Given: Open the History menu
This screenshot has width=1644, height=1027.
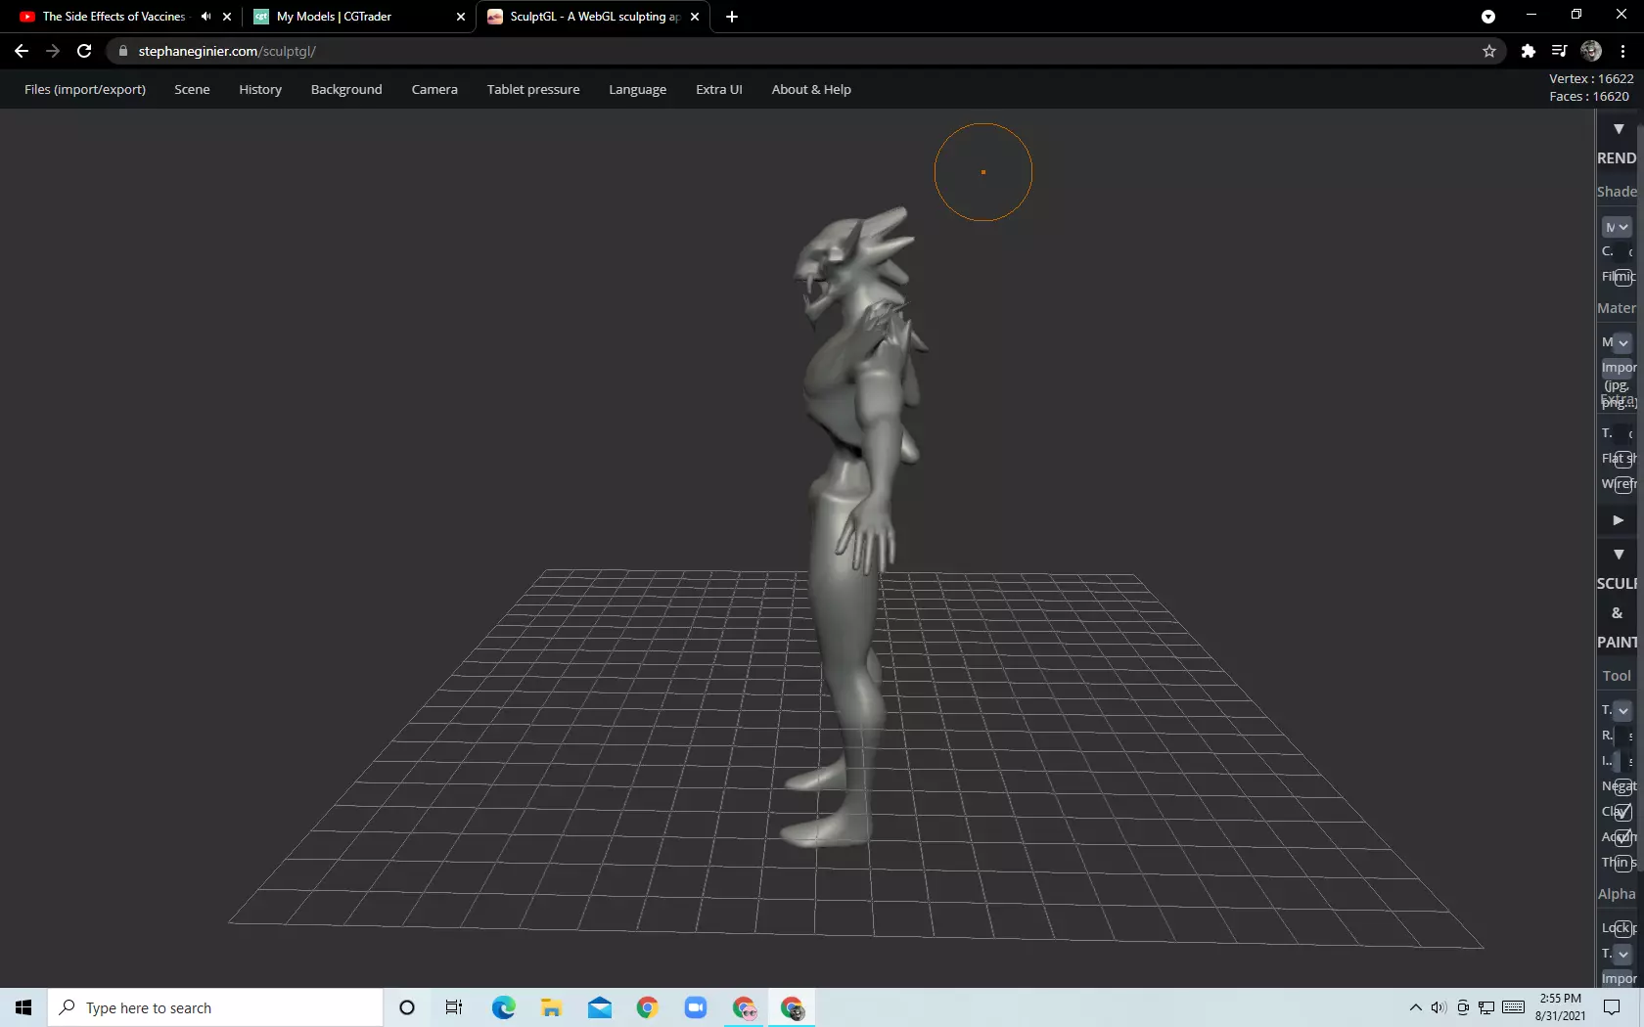Looking at the screenshot, I should tap(260, 89).
